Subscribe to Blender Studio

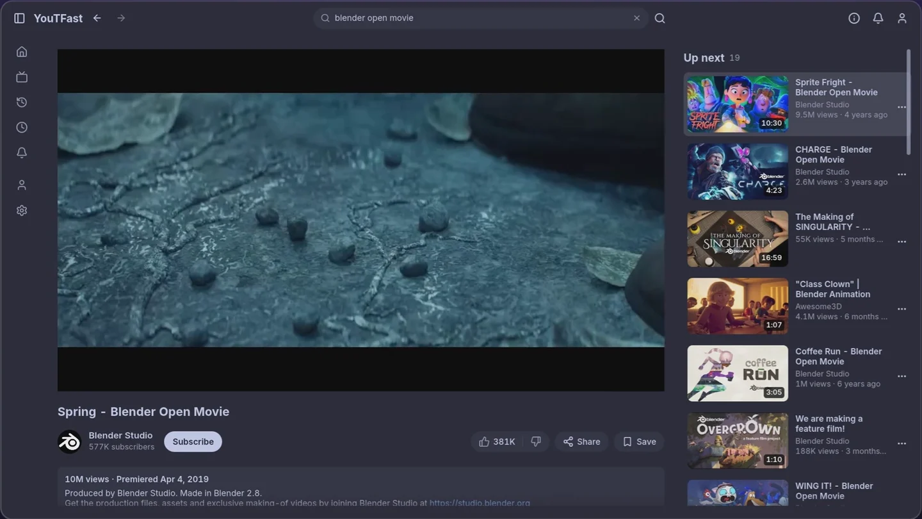tap(193, 441)
